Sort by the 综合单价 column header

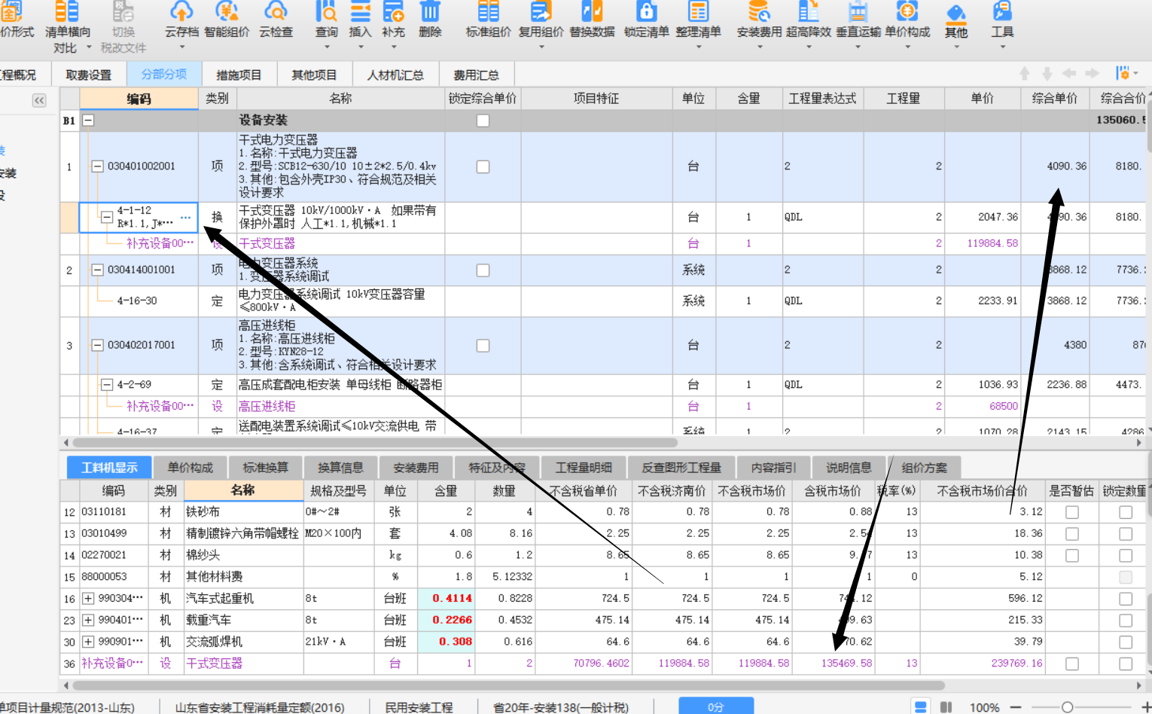point(1055,99)
